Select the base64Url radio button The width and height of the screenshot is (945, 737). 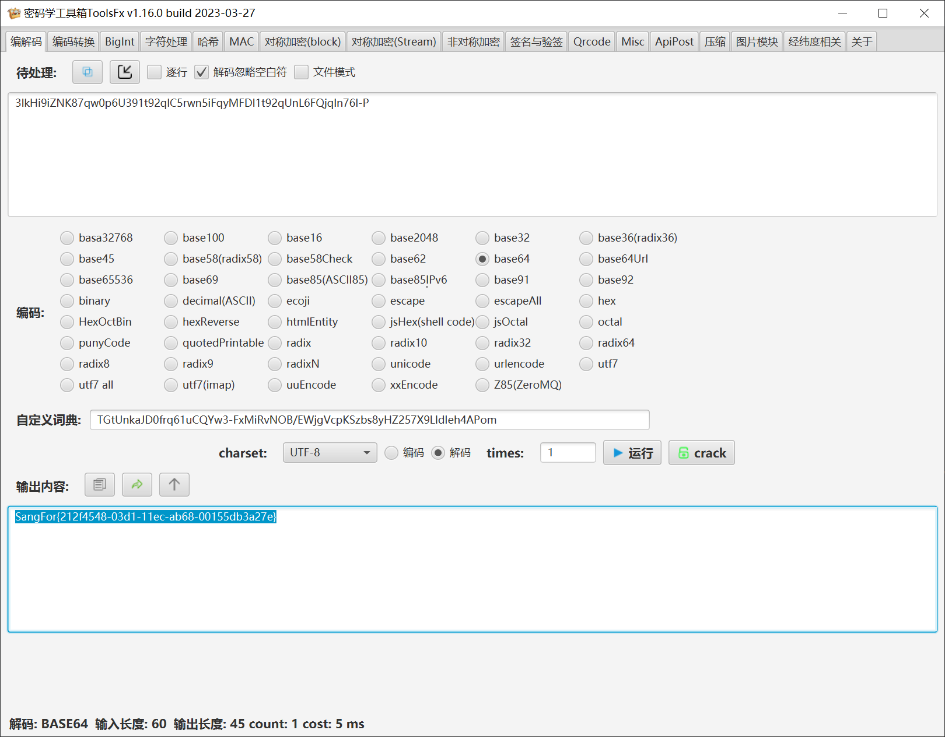pyautogui.click(x=586, y=259)
